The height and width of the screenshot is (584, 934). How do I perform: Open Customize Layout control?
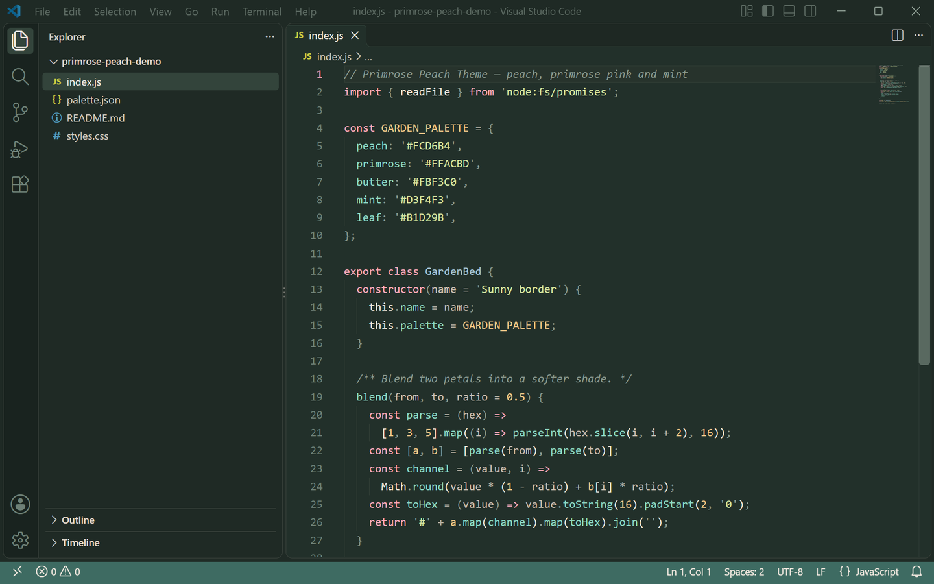tap(747, 11)
